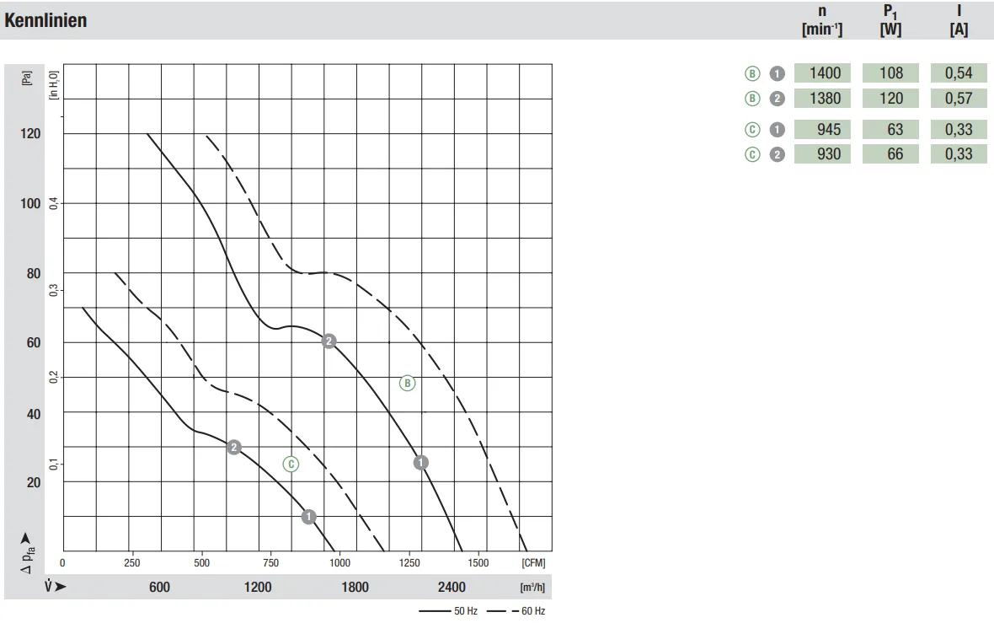The image size is (994, 623).
Task: Click the [m³/h] unit label
Action: coord(532,588)
